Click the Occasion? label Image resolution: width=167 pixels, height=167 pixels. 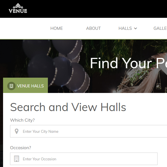[x=21, y=148]
